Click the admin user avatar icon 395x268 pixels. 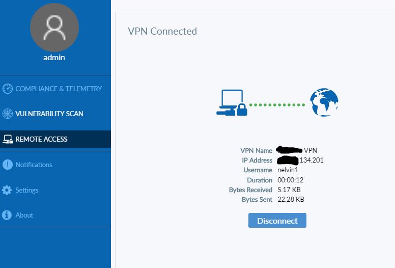click(54, 28)
